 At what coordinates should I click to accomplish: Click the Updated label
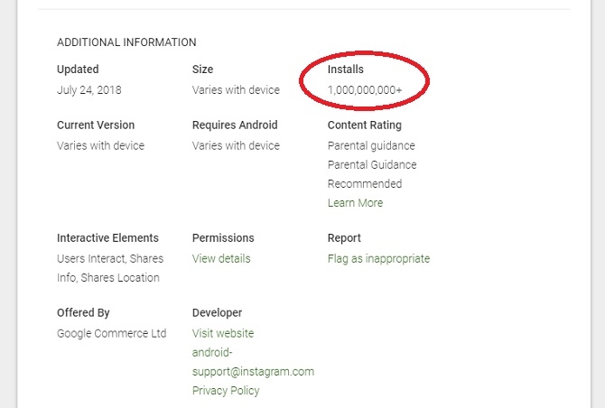[x=78, y=70]
